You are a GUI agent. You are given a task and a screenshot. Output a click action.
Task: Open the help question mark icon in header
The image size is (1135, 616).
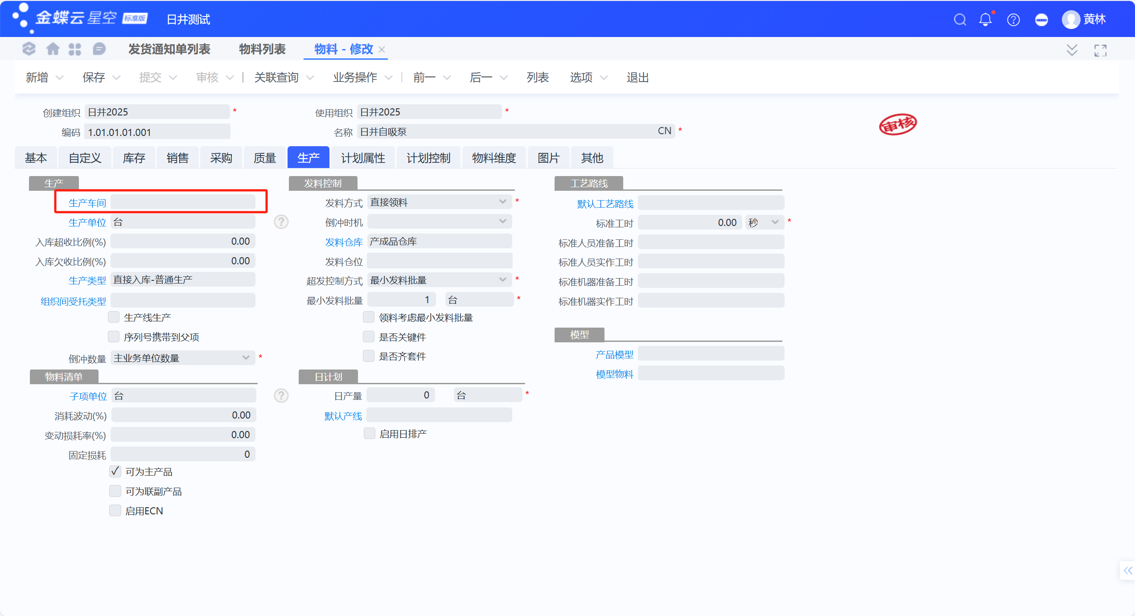pyautogui.click(x=1013, y=20)
